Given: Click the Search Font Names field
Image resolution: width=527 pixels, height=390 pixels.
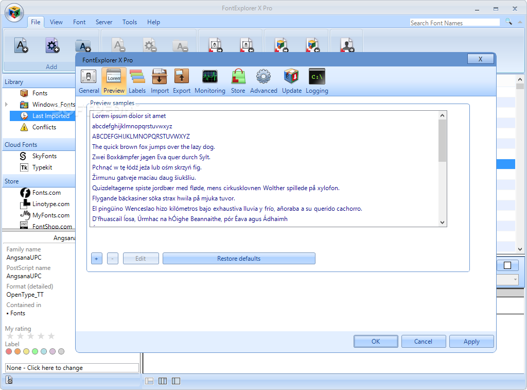Looking at the screenshot, I should point(455,23).
